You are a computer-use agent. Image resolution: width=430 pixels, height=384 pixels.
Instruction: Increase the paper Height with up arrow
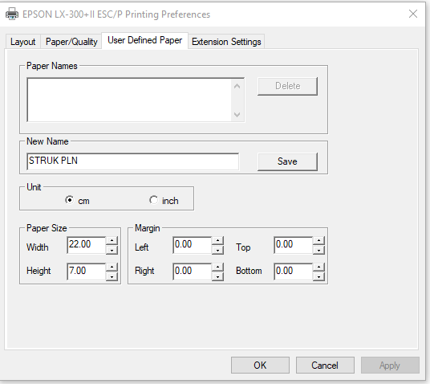tap(112, 268)
